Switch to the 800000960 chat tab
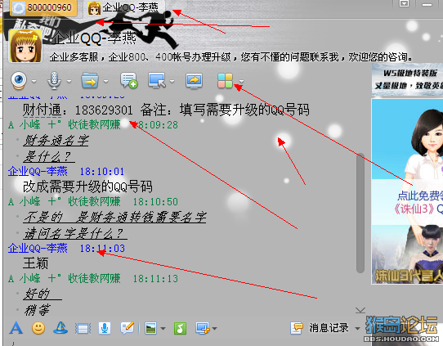The width and height of the screenshot is (443, 346). click(x=43, y=7)
